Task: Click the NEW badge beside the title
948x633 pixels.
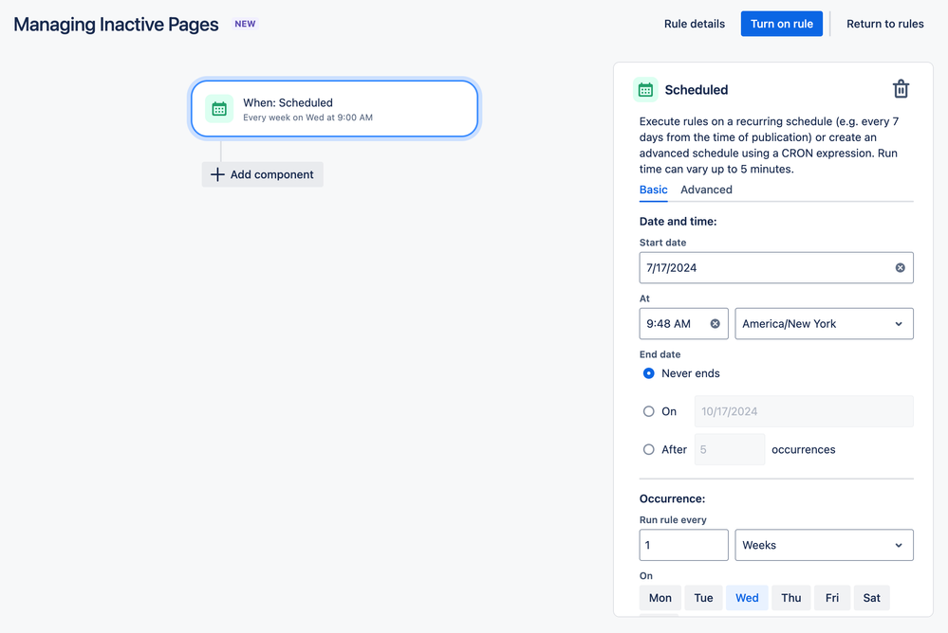Action: [246, 24]
